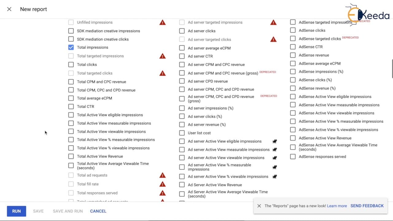Click warning icon beside Unfilled impressions

click(162, 22)
